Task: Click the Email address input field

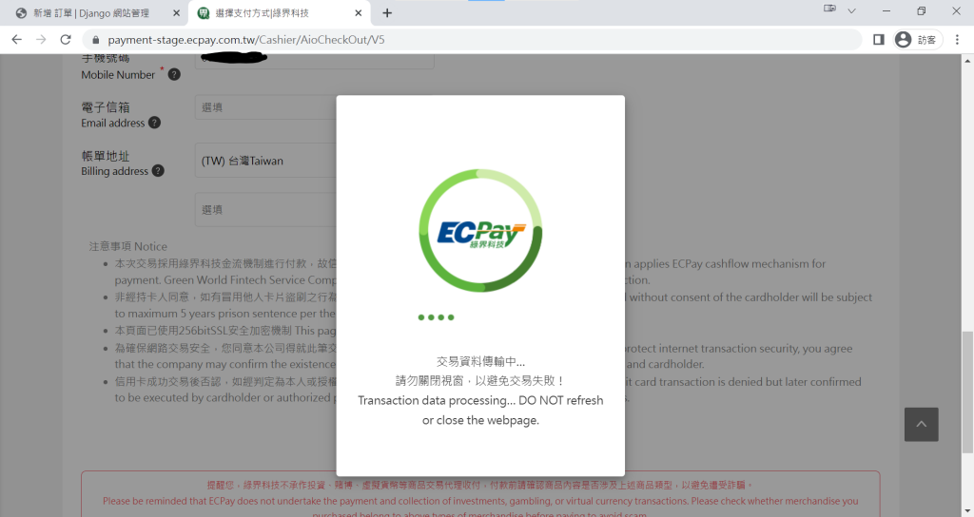Action: point(266,107)
